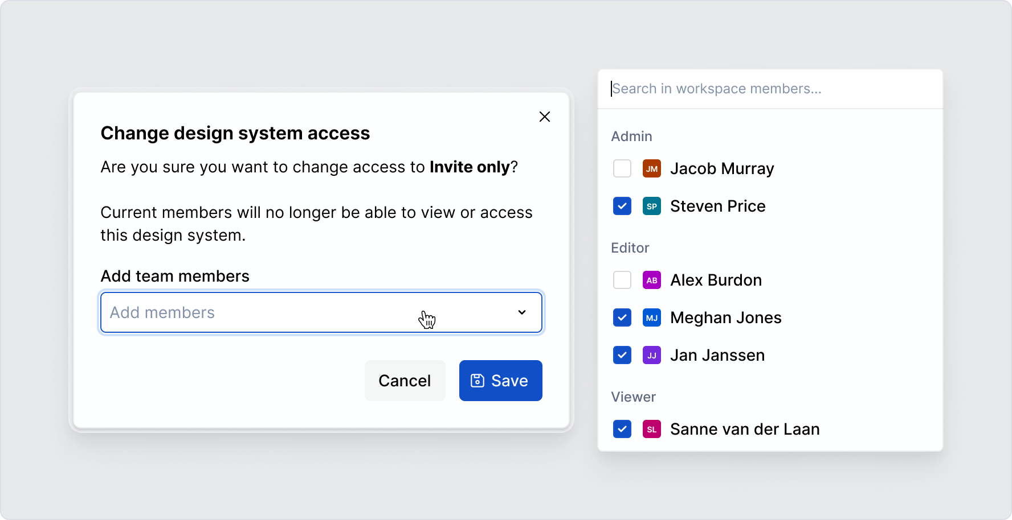Open the Add members dropdown
This screenshot has width=1012, height=520.
[x=321, y=312]
